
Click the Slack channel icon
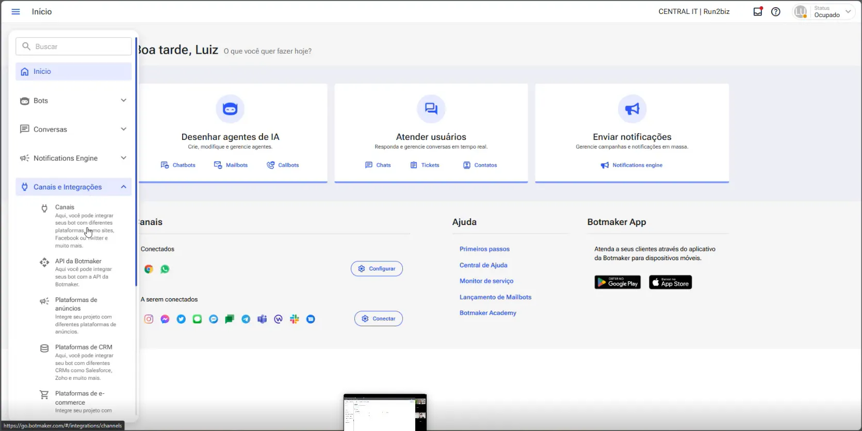tap(295, 319)
